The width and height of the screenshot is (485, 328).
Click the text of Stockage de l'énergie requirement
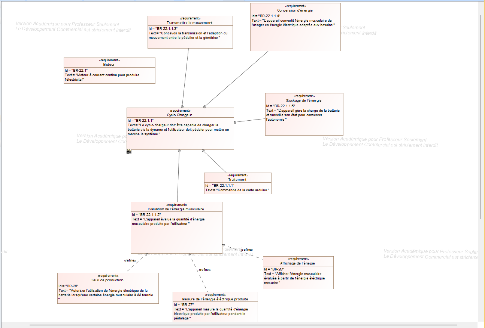tap(303, 115)
